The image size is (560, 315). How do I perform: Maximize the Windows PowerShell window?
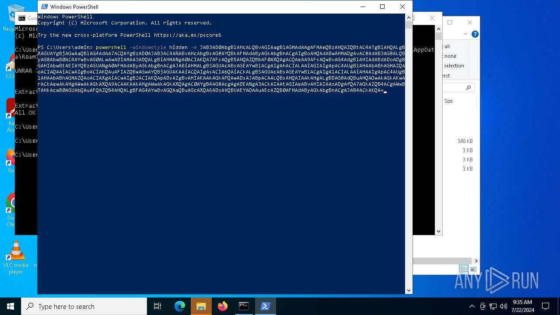(382, 7)
